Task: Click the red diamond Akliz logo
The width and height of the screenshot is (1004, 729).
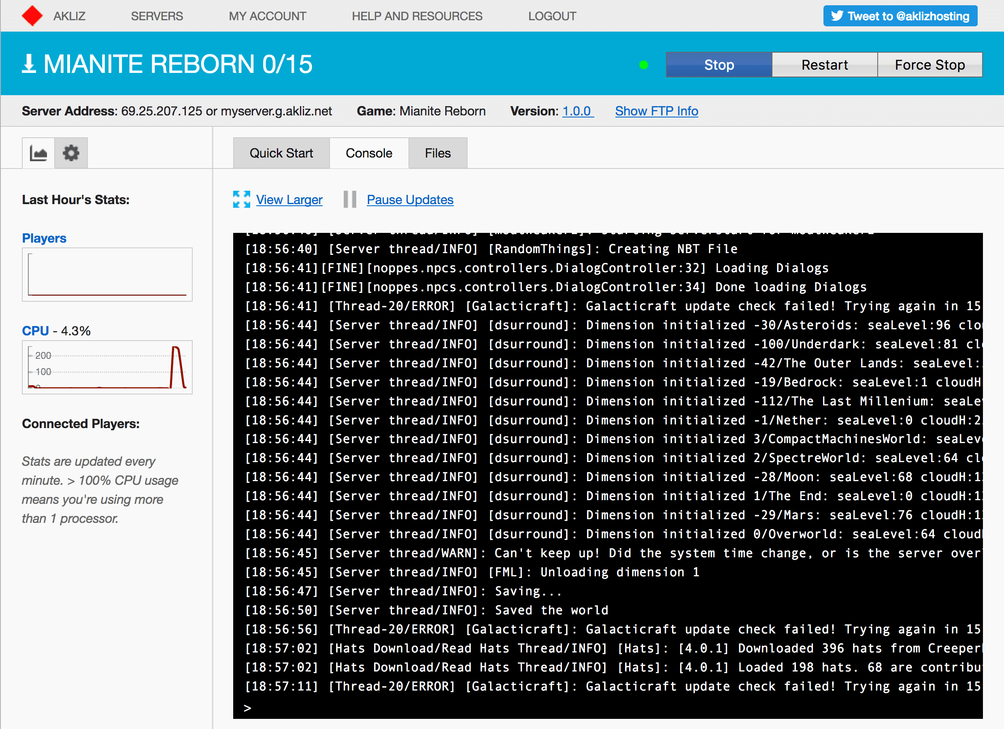Action: click(x=32, y=16)
